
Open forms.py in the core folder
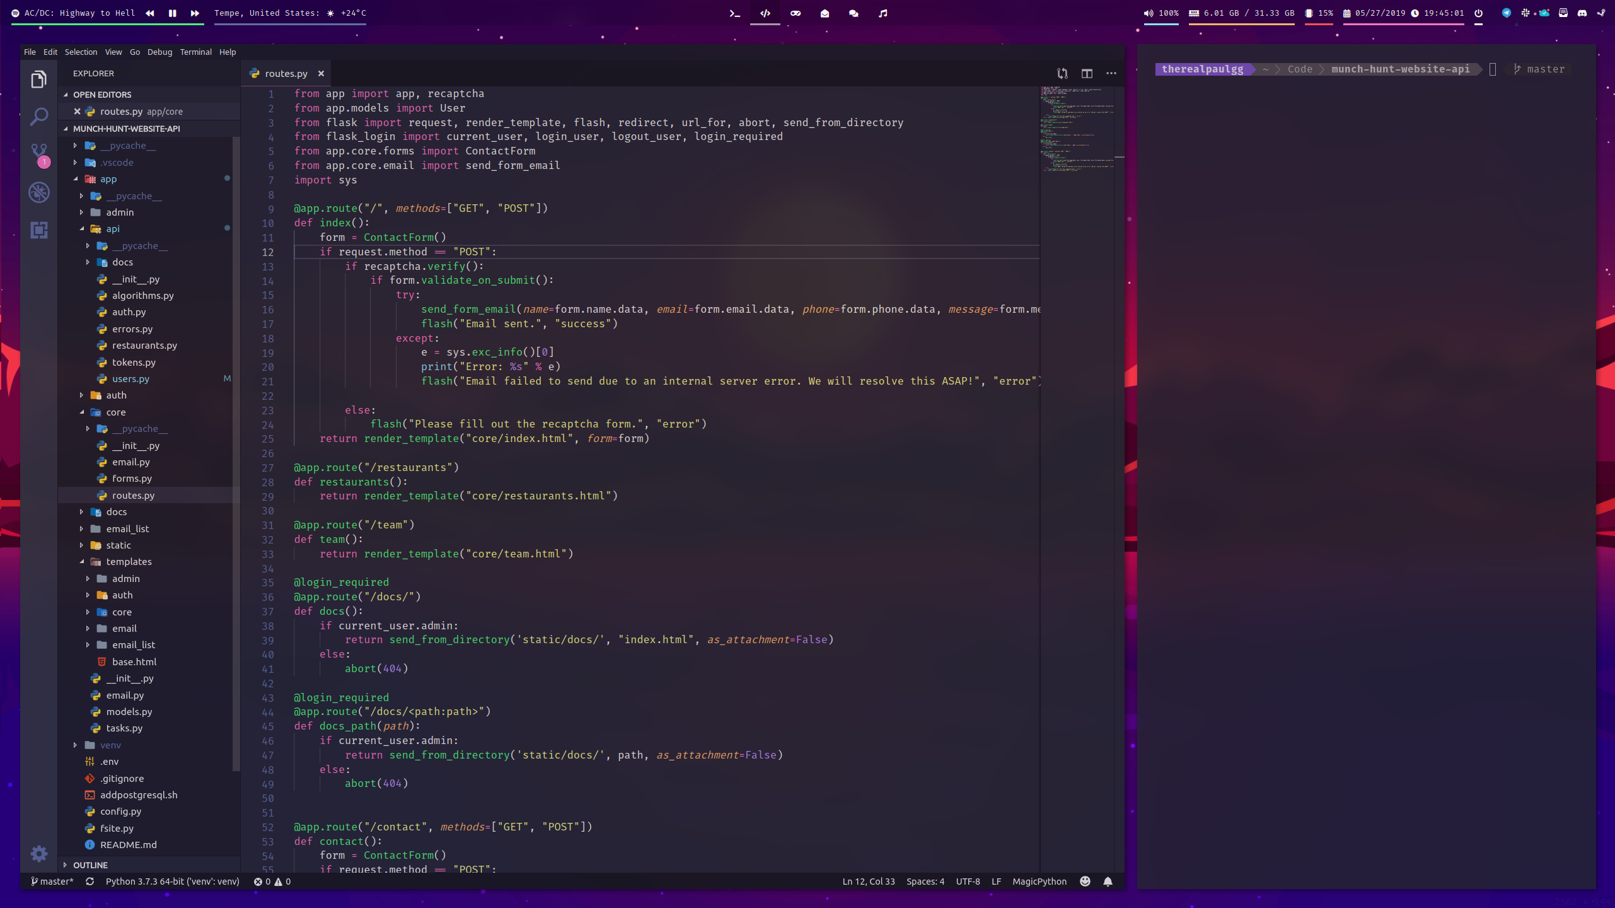[x=132, y=479]
